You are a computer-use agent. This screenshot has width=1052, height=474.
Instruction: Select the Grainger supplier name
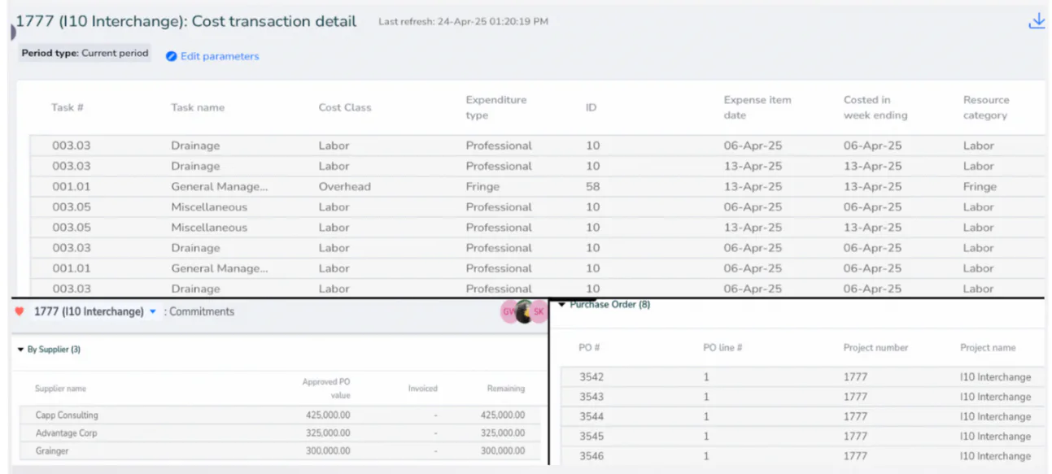click(52, 451)
